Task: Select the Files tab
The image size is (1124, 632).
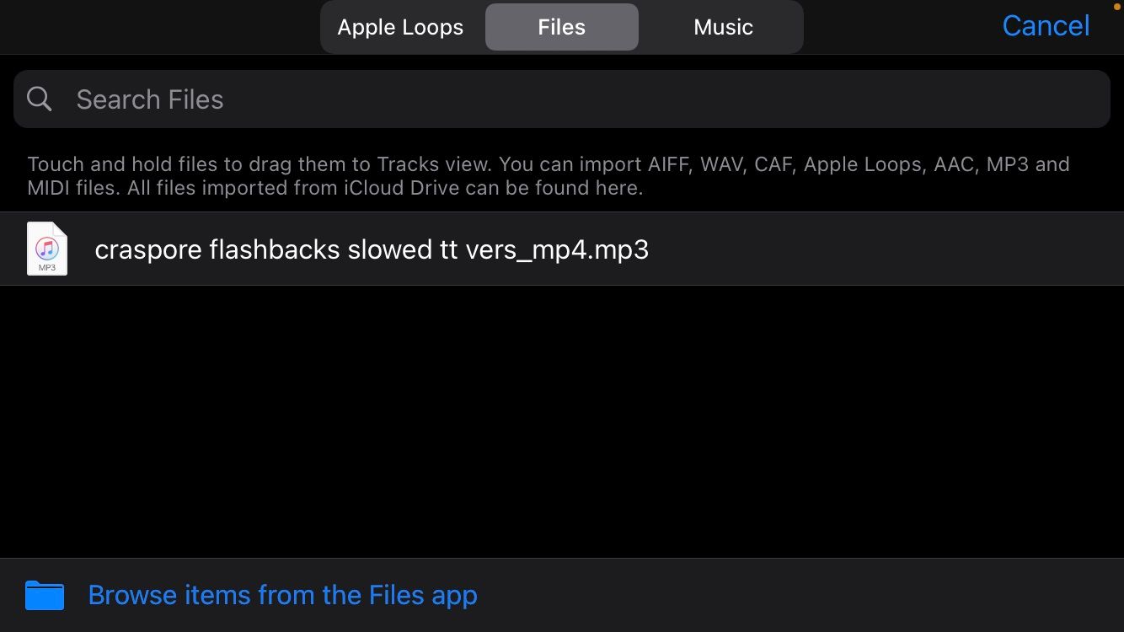Action: coord(562,27)
